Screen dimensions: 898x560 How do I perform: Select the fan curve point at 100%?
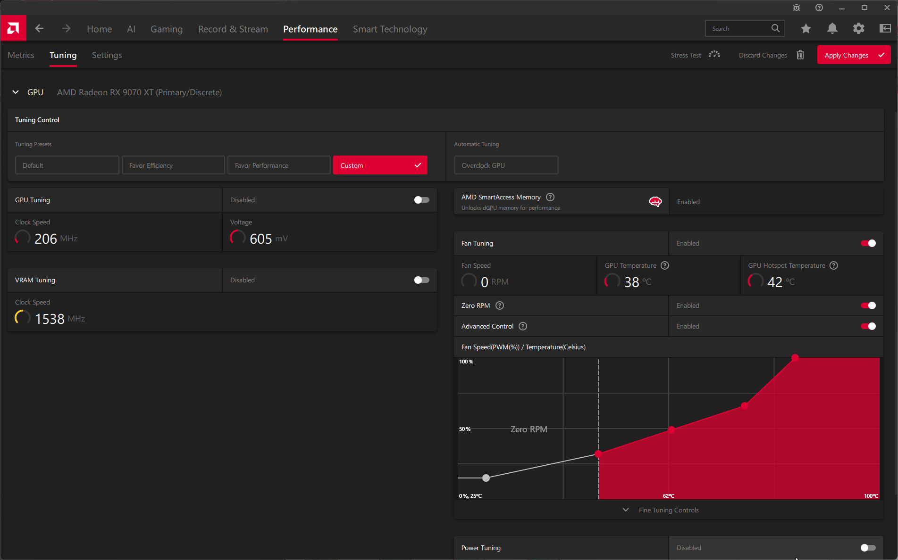[795, 358]
